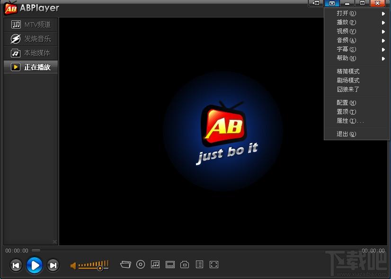
Task: Select the 囧狼来了 menu entry
Action: click(357, 90)
